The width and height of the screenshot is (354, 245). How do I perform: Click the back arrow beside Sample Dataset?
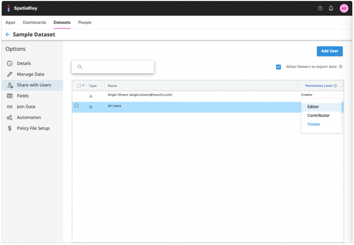[x=8, y=35]
